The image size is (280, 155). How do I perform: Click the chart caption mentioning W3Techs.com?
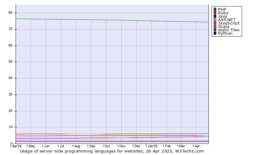click(112, 151)
